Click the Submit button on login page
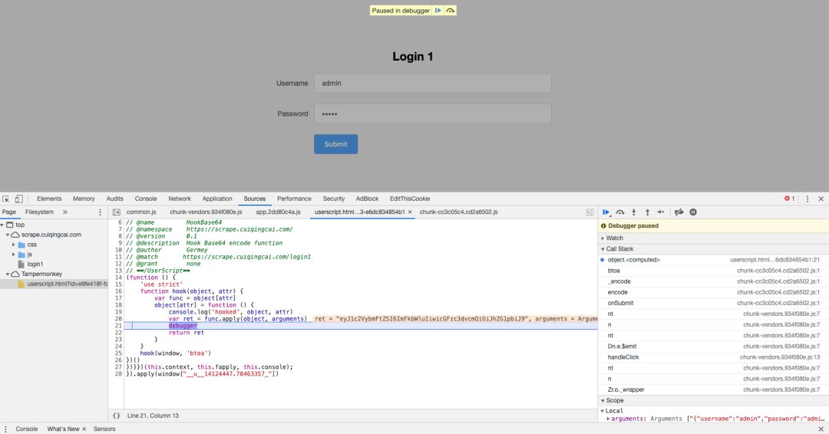 pyautogui.click(x=335, y=144)
